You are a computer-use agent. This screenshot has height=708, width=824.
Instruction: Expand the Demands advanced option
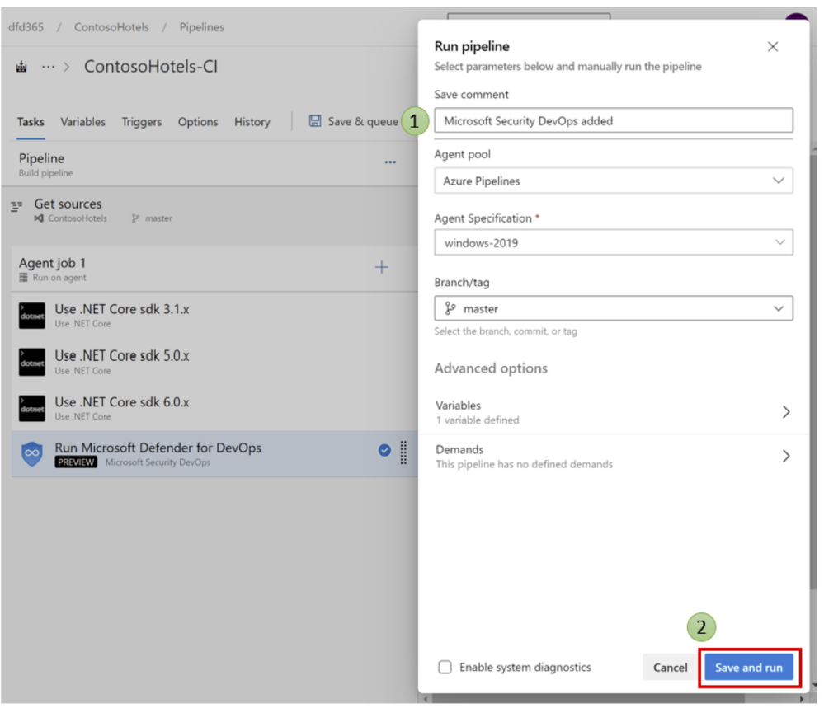[614, 457]
